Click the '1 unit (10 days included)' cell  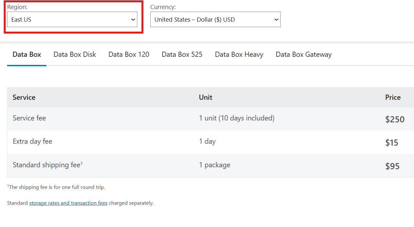click(x=237, y=118)
